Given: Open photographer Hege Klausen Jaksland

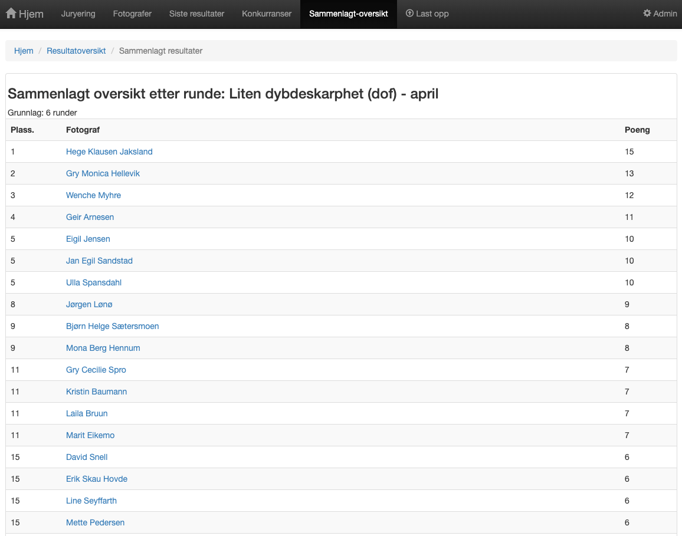Looking at the screenshot, I should pyautogui.click(x=109, y=152).
